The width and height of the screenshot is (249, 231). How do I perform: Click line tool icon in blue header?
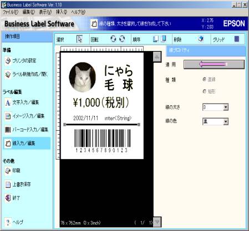point(94,24)
